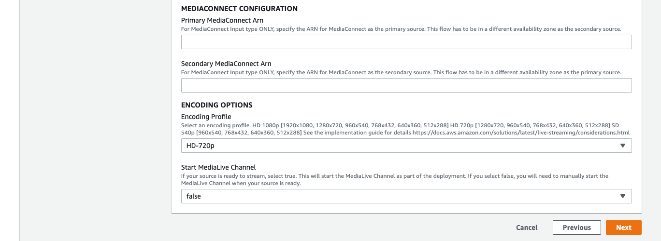Screen dimensions: 661x241
Task: Open the docs.aws.amazon.com live-streaming considerations URL
Action: tap(521, 132)
